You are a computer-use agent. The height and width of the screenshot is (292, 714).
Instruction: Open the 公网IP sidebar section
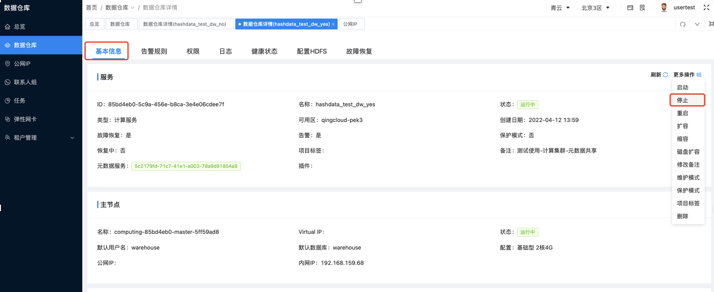point(23,63)
